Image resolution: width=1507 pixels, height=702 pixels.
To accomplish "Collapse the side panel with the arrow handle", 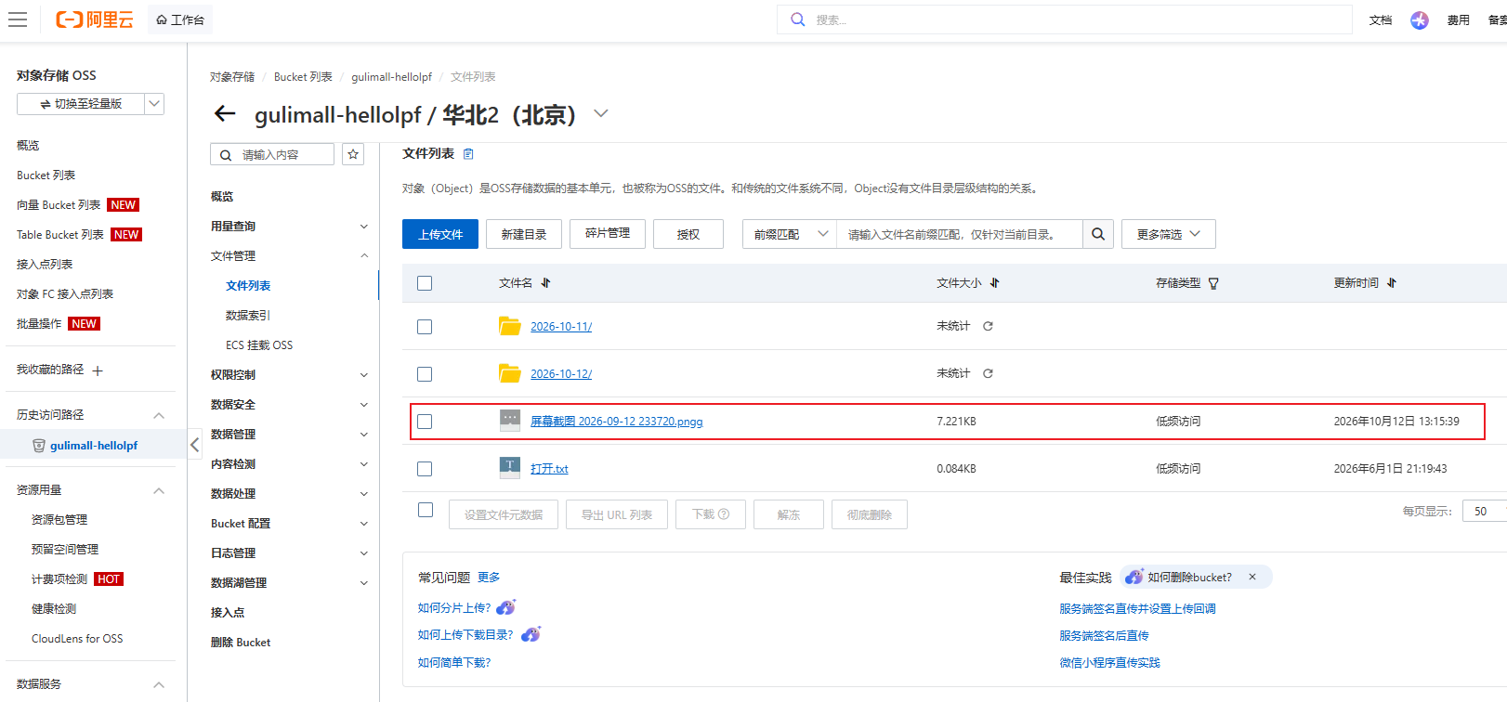I will (194, 445).
